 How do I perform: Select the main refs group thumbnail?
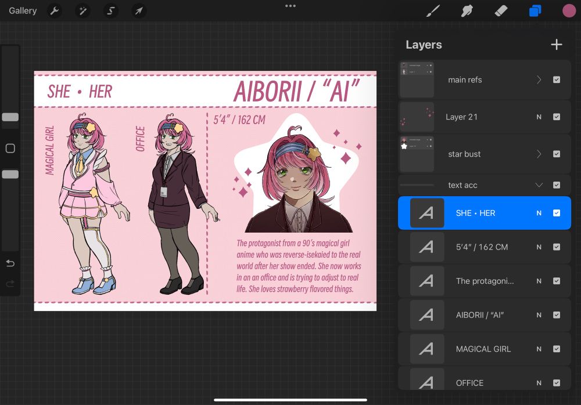tap(417, 79)
